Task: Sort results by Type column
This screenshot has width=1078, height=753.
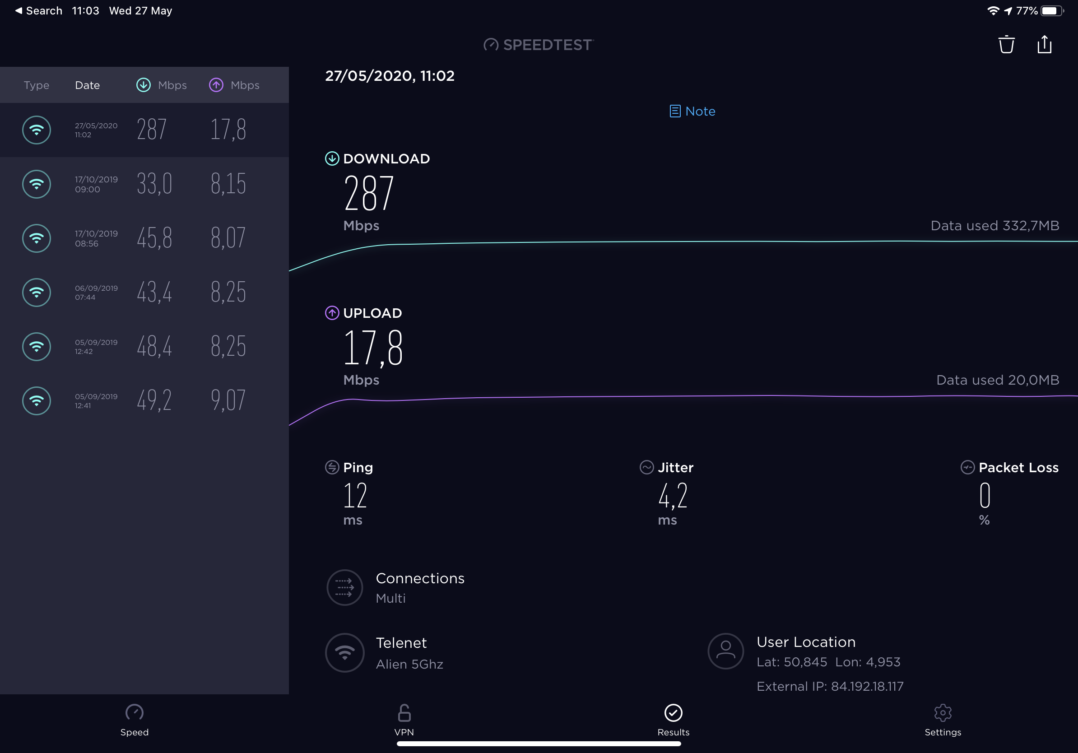Action: pos(37,85)
